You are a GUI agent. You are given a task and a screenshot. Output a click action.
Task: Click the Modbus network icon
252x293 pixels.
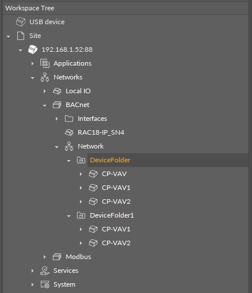tap(57, 257)
